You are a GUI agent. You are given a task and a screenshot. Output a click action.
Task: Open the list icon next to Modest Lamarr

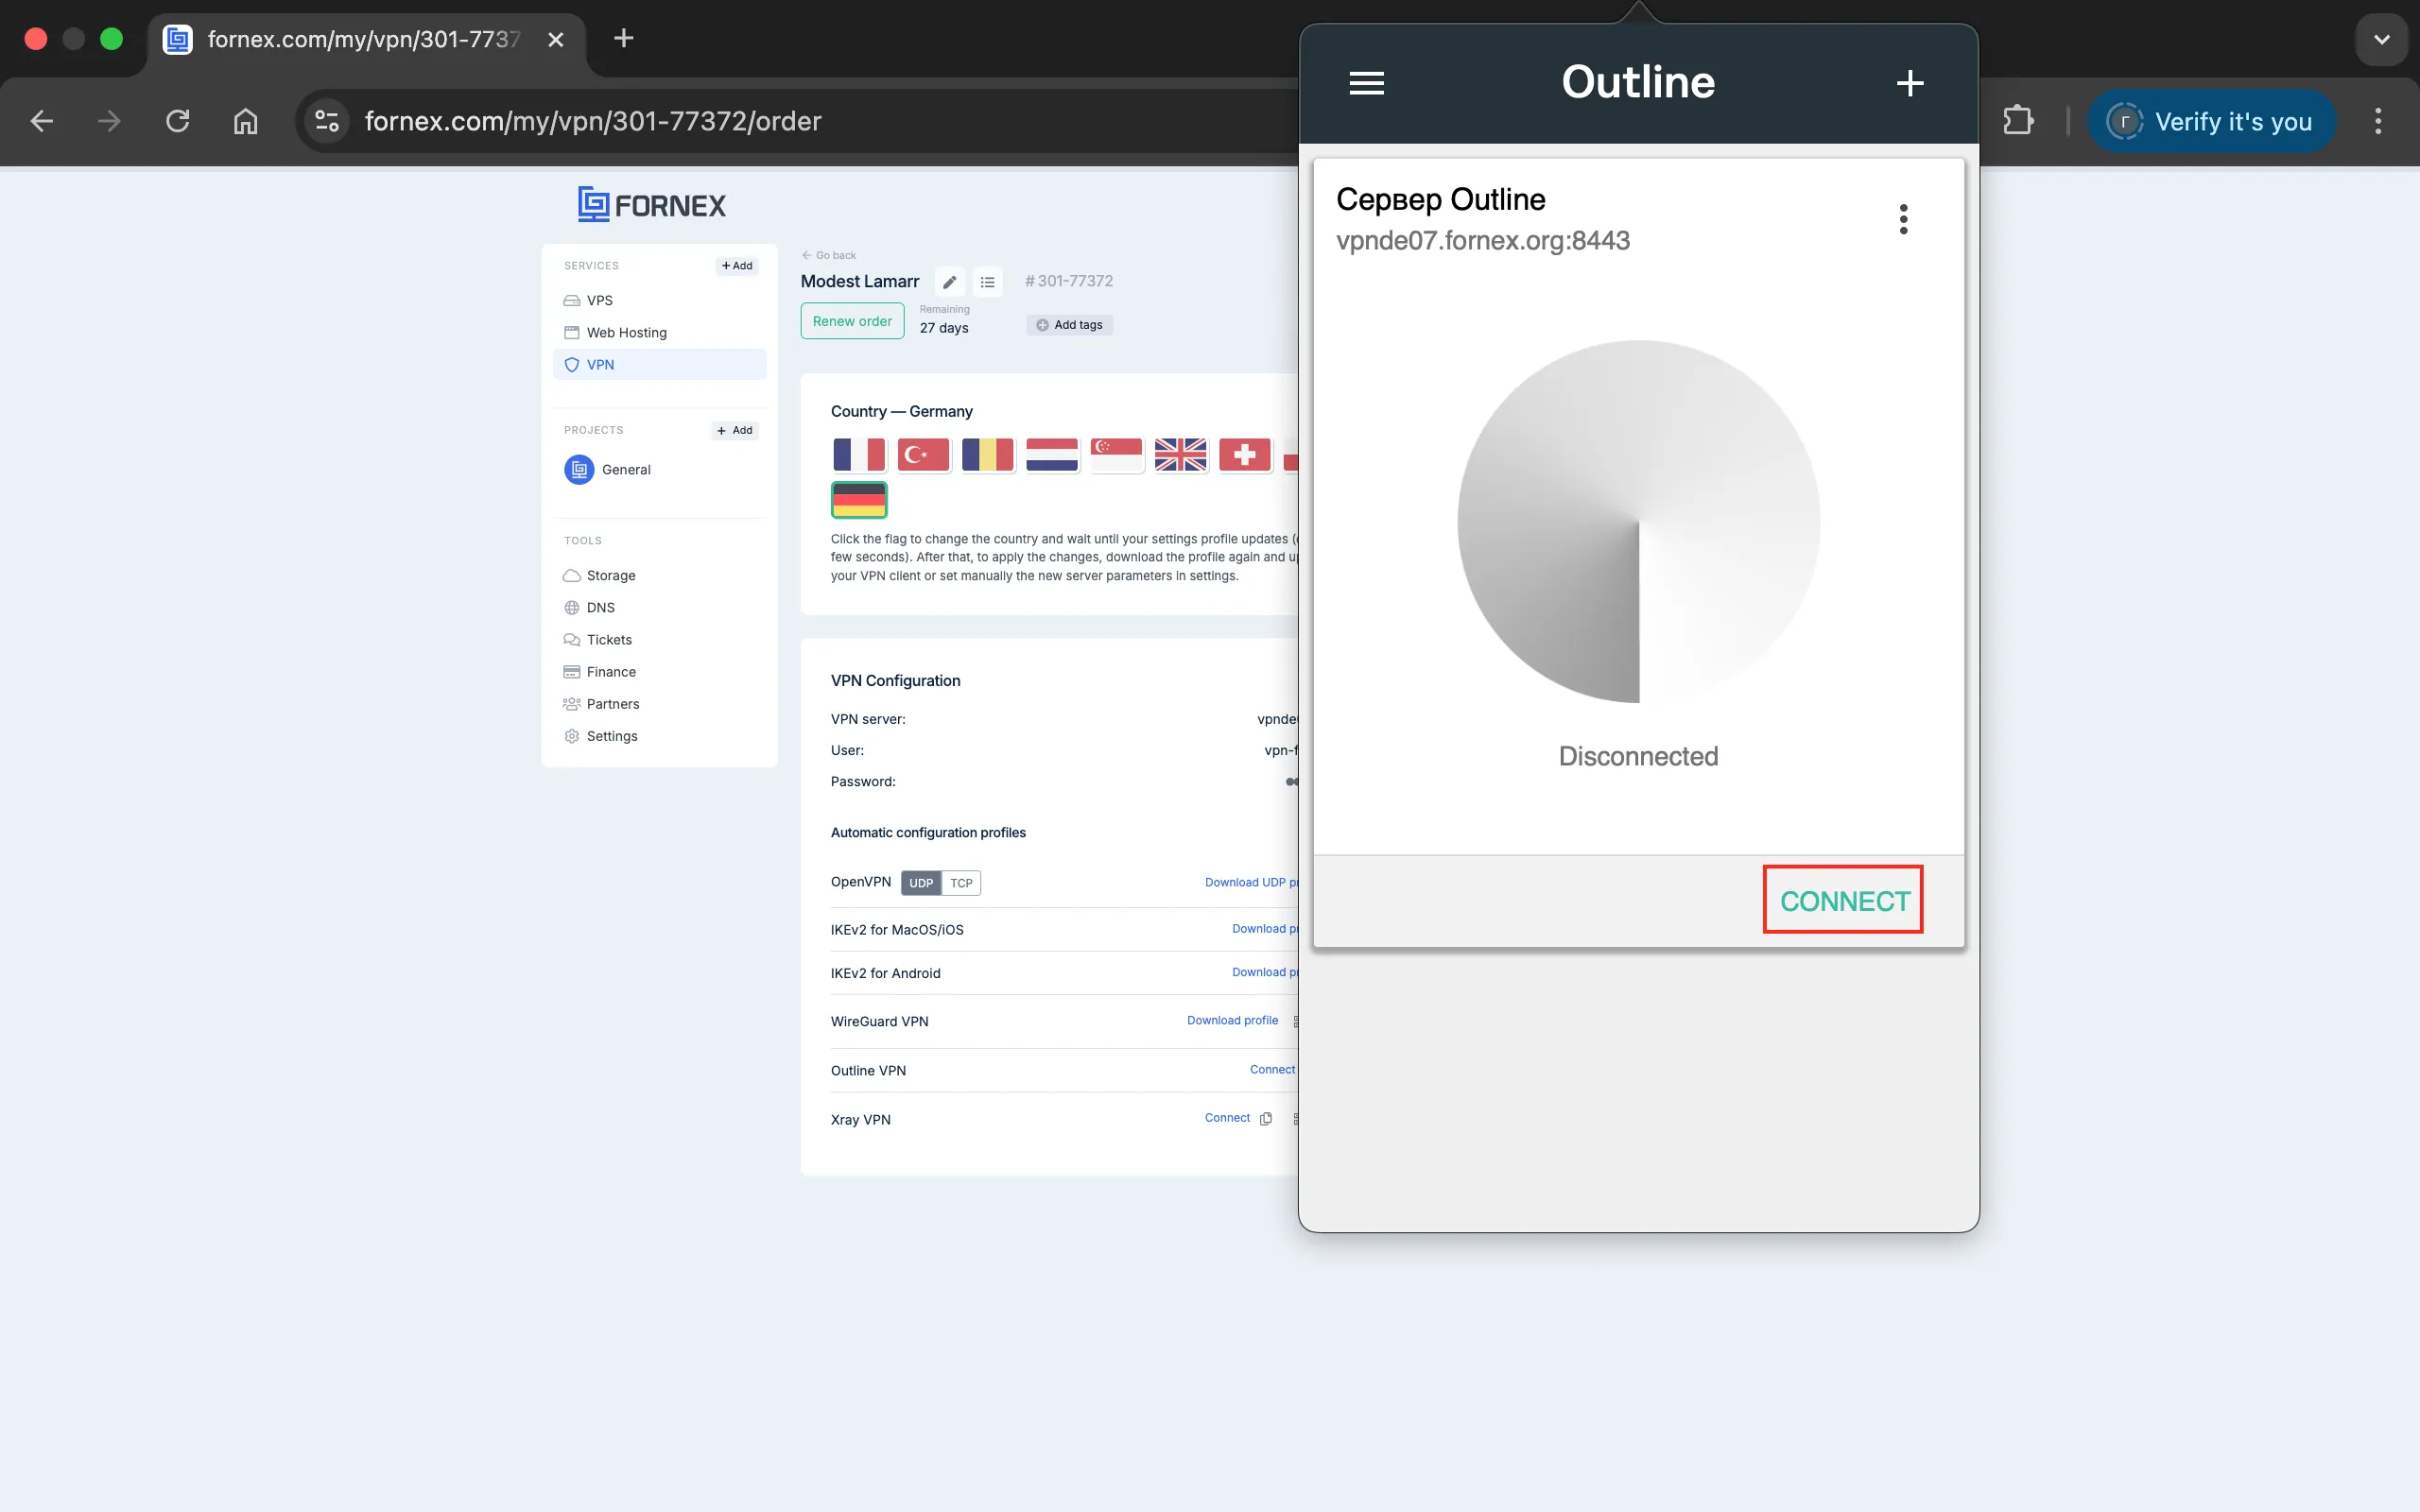[x=988, y=282]
